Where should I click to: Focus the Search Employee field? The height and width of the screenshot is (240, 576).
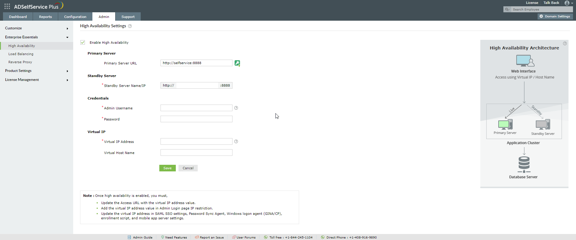(x=542, y=9)
